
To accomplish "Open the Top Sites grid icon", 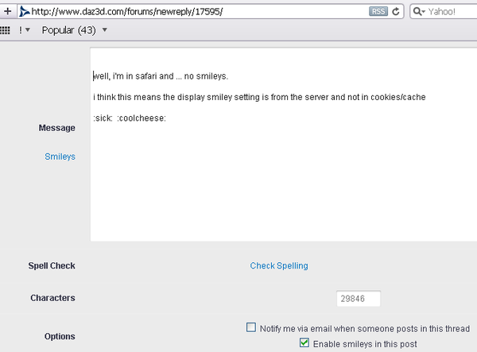I will (x=5, y=30).
